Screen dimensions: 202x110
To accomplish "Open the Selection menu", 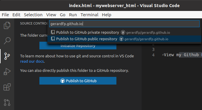I will click(x=33, y=15).
